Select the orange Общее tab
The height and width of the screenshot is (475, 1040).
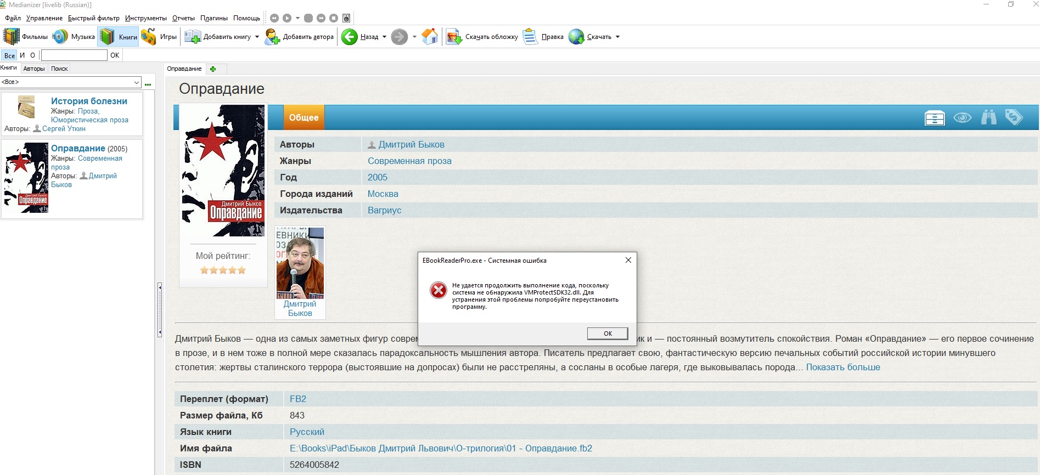click(x=303, y=117)
